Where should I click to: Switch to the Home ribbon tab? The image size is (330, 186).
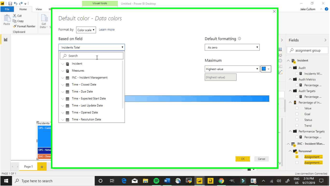[x=23, y=9]
